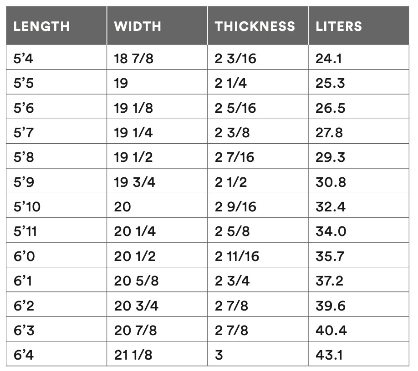Click the 20 1/4 width cell

(135, 231)
